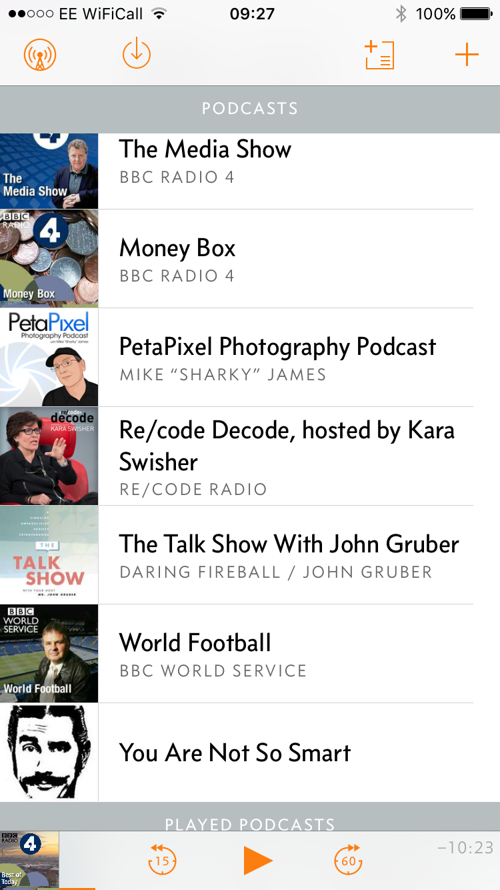Tap BBC RADIO 4 under The Media Show
This screenshot has width=500, height=890.
[177, 177]
